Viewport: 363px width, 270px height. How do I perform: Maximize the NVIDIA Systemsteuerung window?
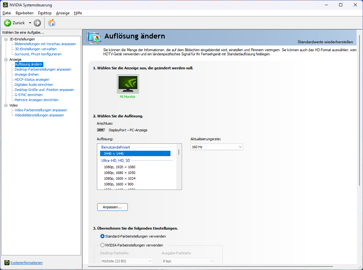[x=341, y=5]
